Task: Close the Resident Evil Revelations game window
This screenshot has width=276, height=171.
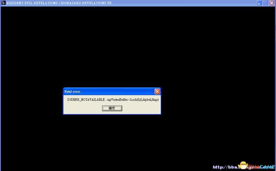Action: point(272,3)
